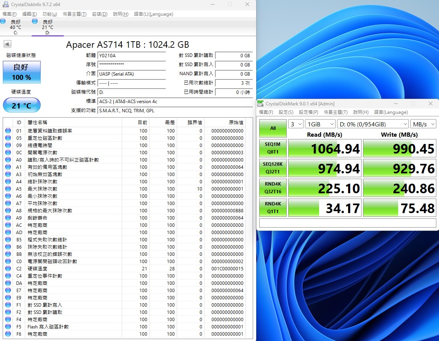Open the target drive dropdown D: 0%
Image resolution: width=439 pixels, height=341 pixels.
pyautogui.click(x=373, y=124)
